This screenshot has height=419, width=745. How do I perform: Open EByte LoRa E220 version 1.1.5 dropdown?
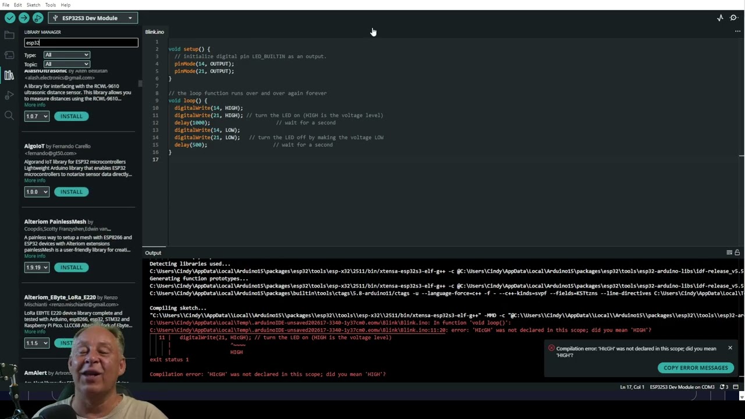37,343
